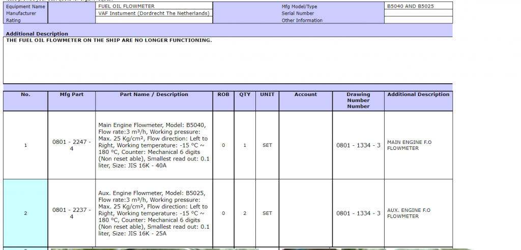
Task: Click the 'Mfg Part' column header
Action: click(x=71, y=95)
